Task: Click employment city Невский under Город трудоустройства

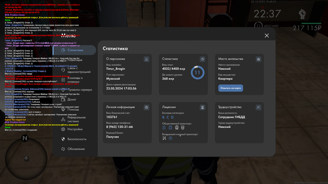Action: pos(224,127)
